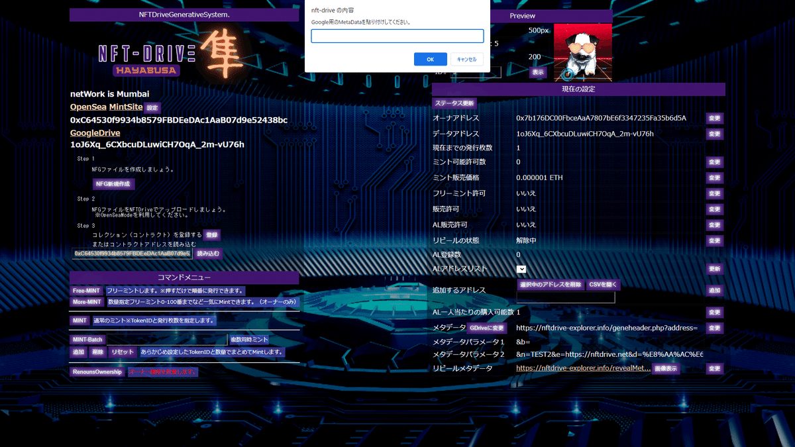Open the MintSite link

[126, 107]
